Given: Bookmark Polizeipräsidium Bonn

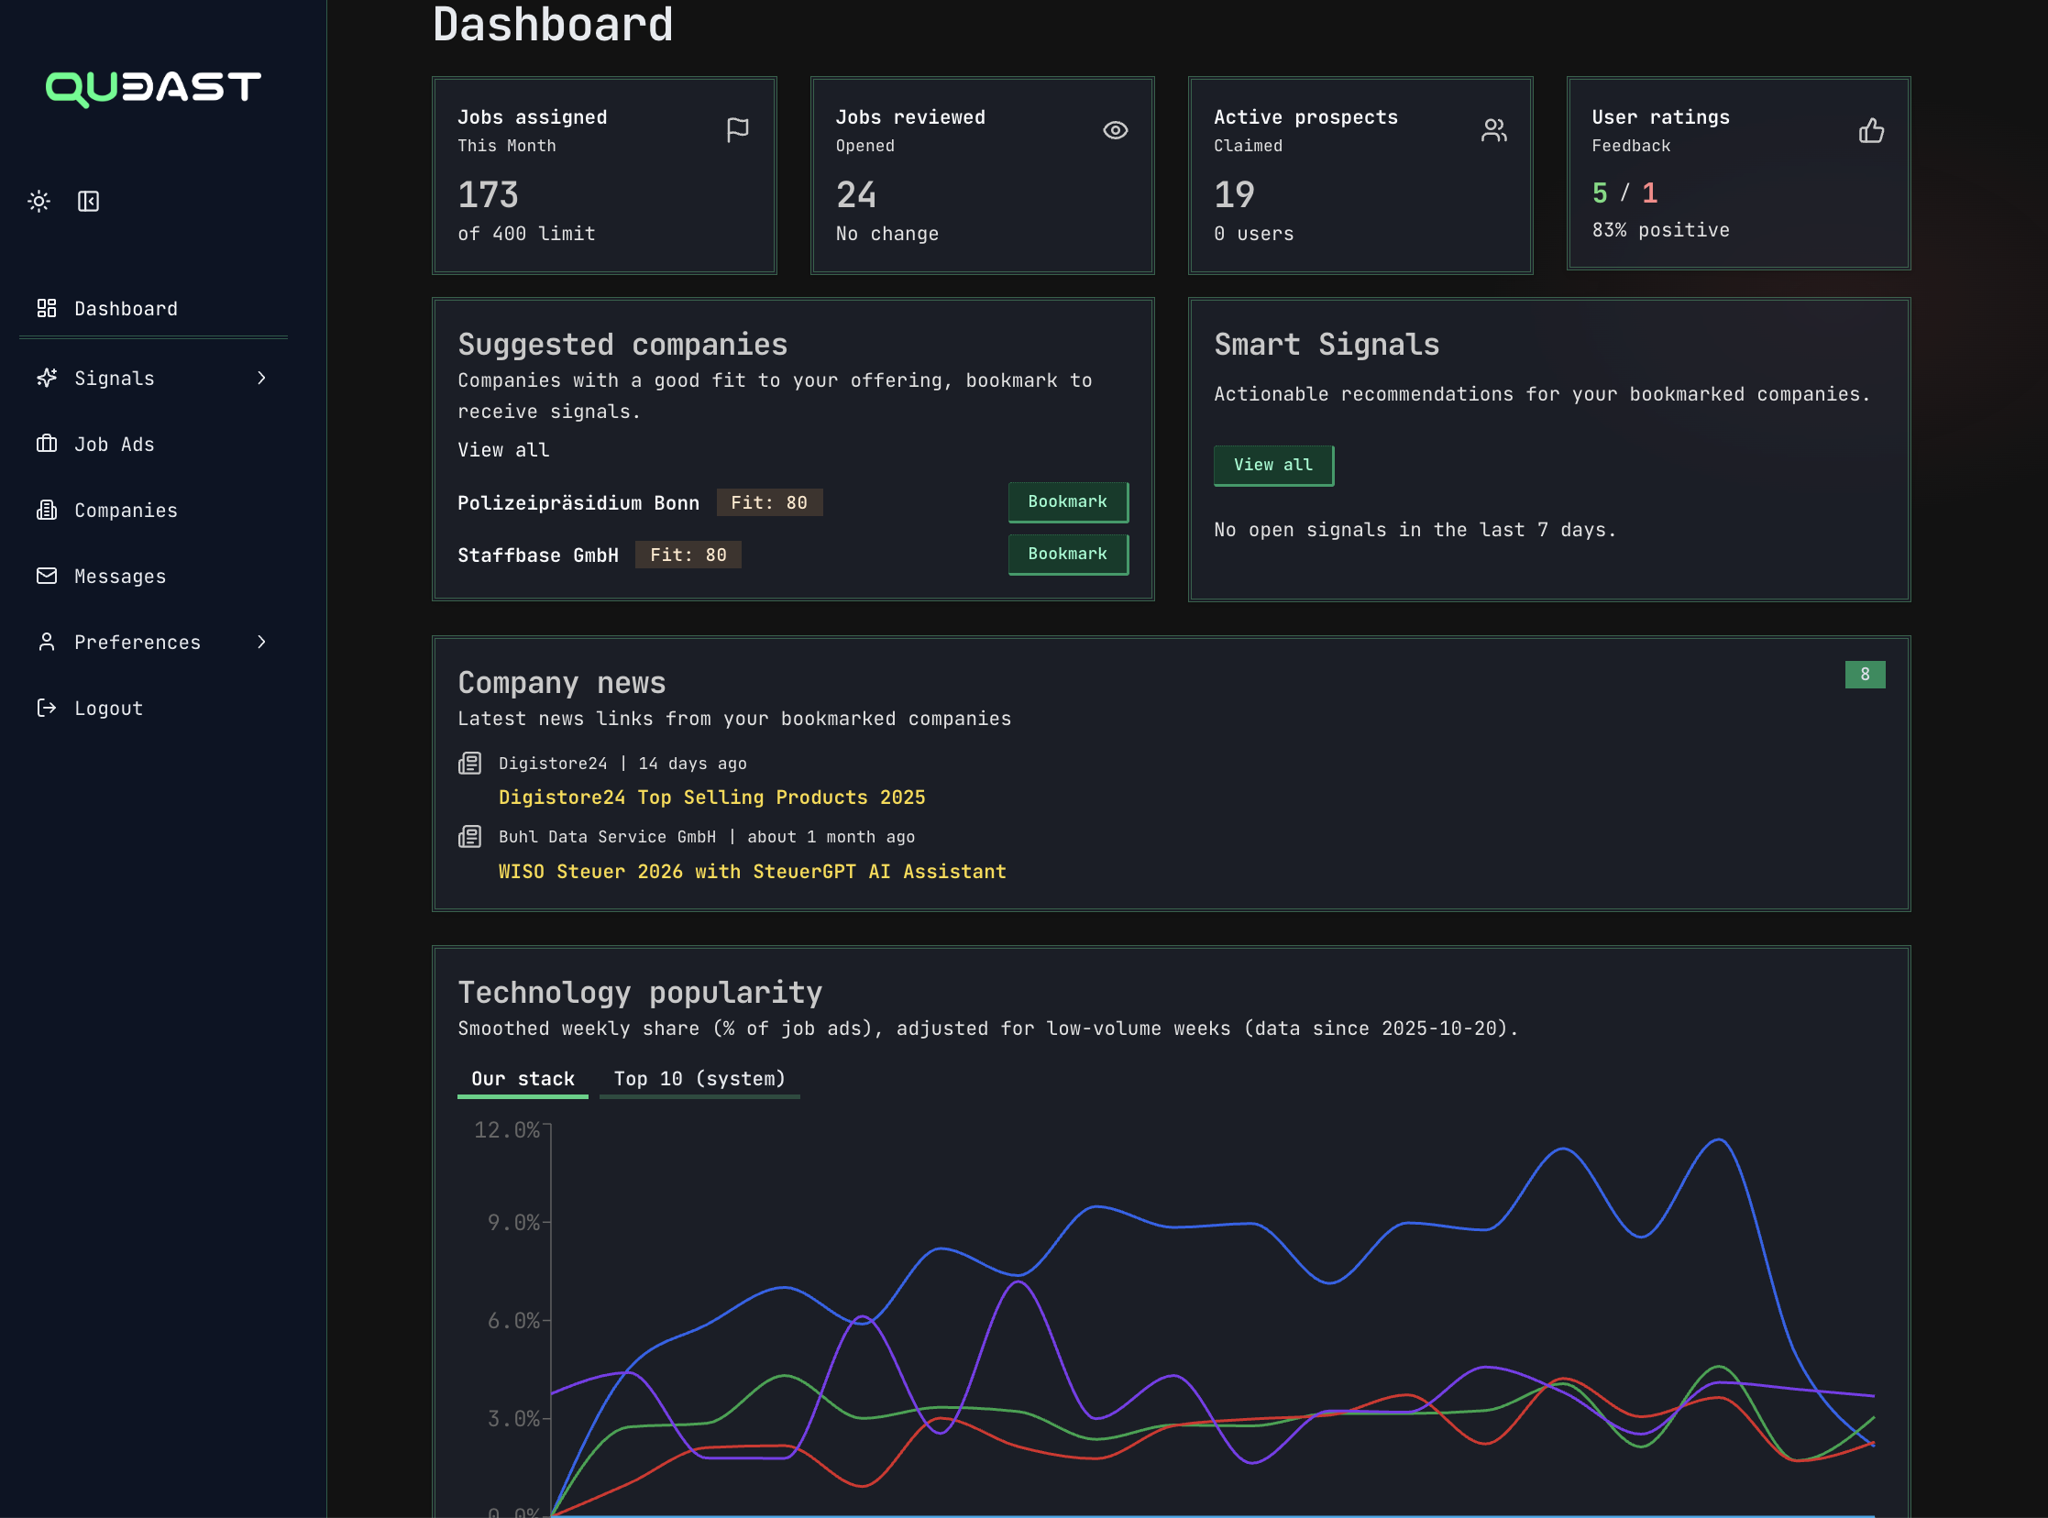Looking at the screenshot, I should point(1068,501).
